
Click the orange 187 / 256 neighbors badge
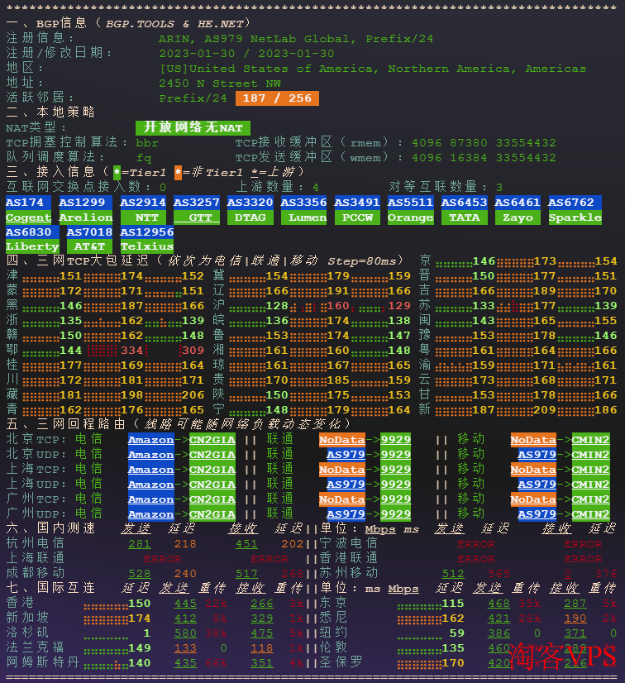(x=277, y=98)
